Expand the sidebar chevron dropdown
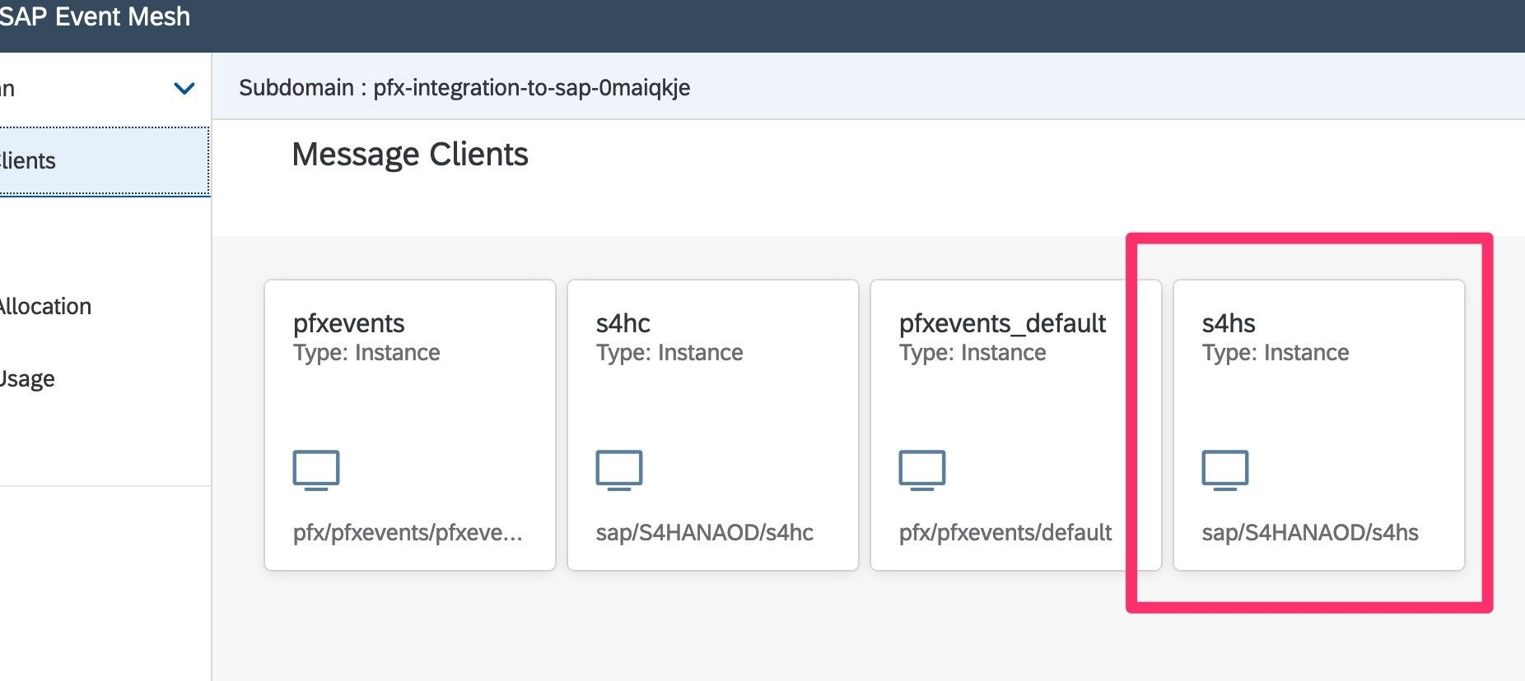Screen dimensions: 1525x681 tap(184, 89)
